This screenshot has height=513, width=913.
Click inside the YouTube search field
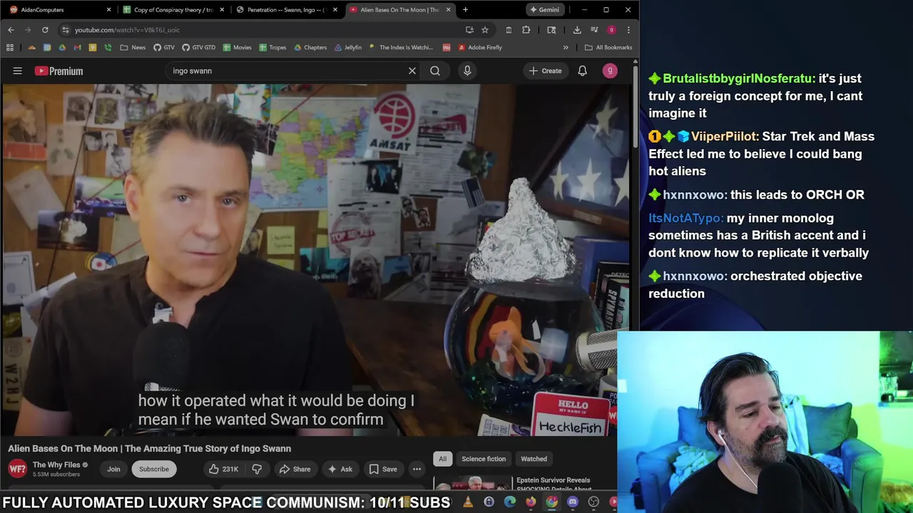tap(285, 71)
